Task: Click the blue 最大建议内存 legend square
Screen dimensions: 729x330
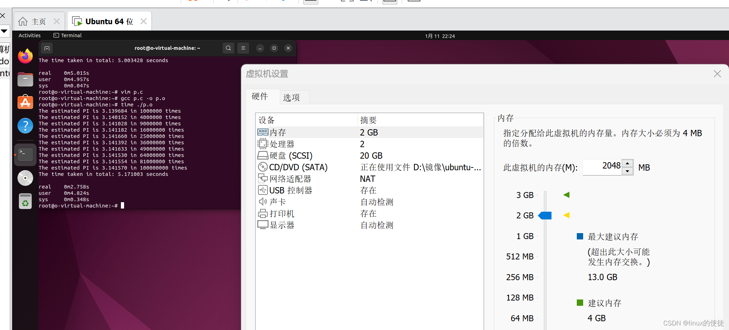Action: click(580, 236)
